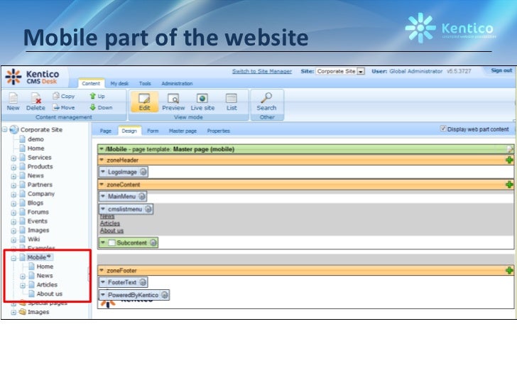Select Home under Mobile node
Viewport: 517px width, 388px height.
coord(45,266)
